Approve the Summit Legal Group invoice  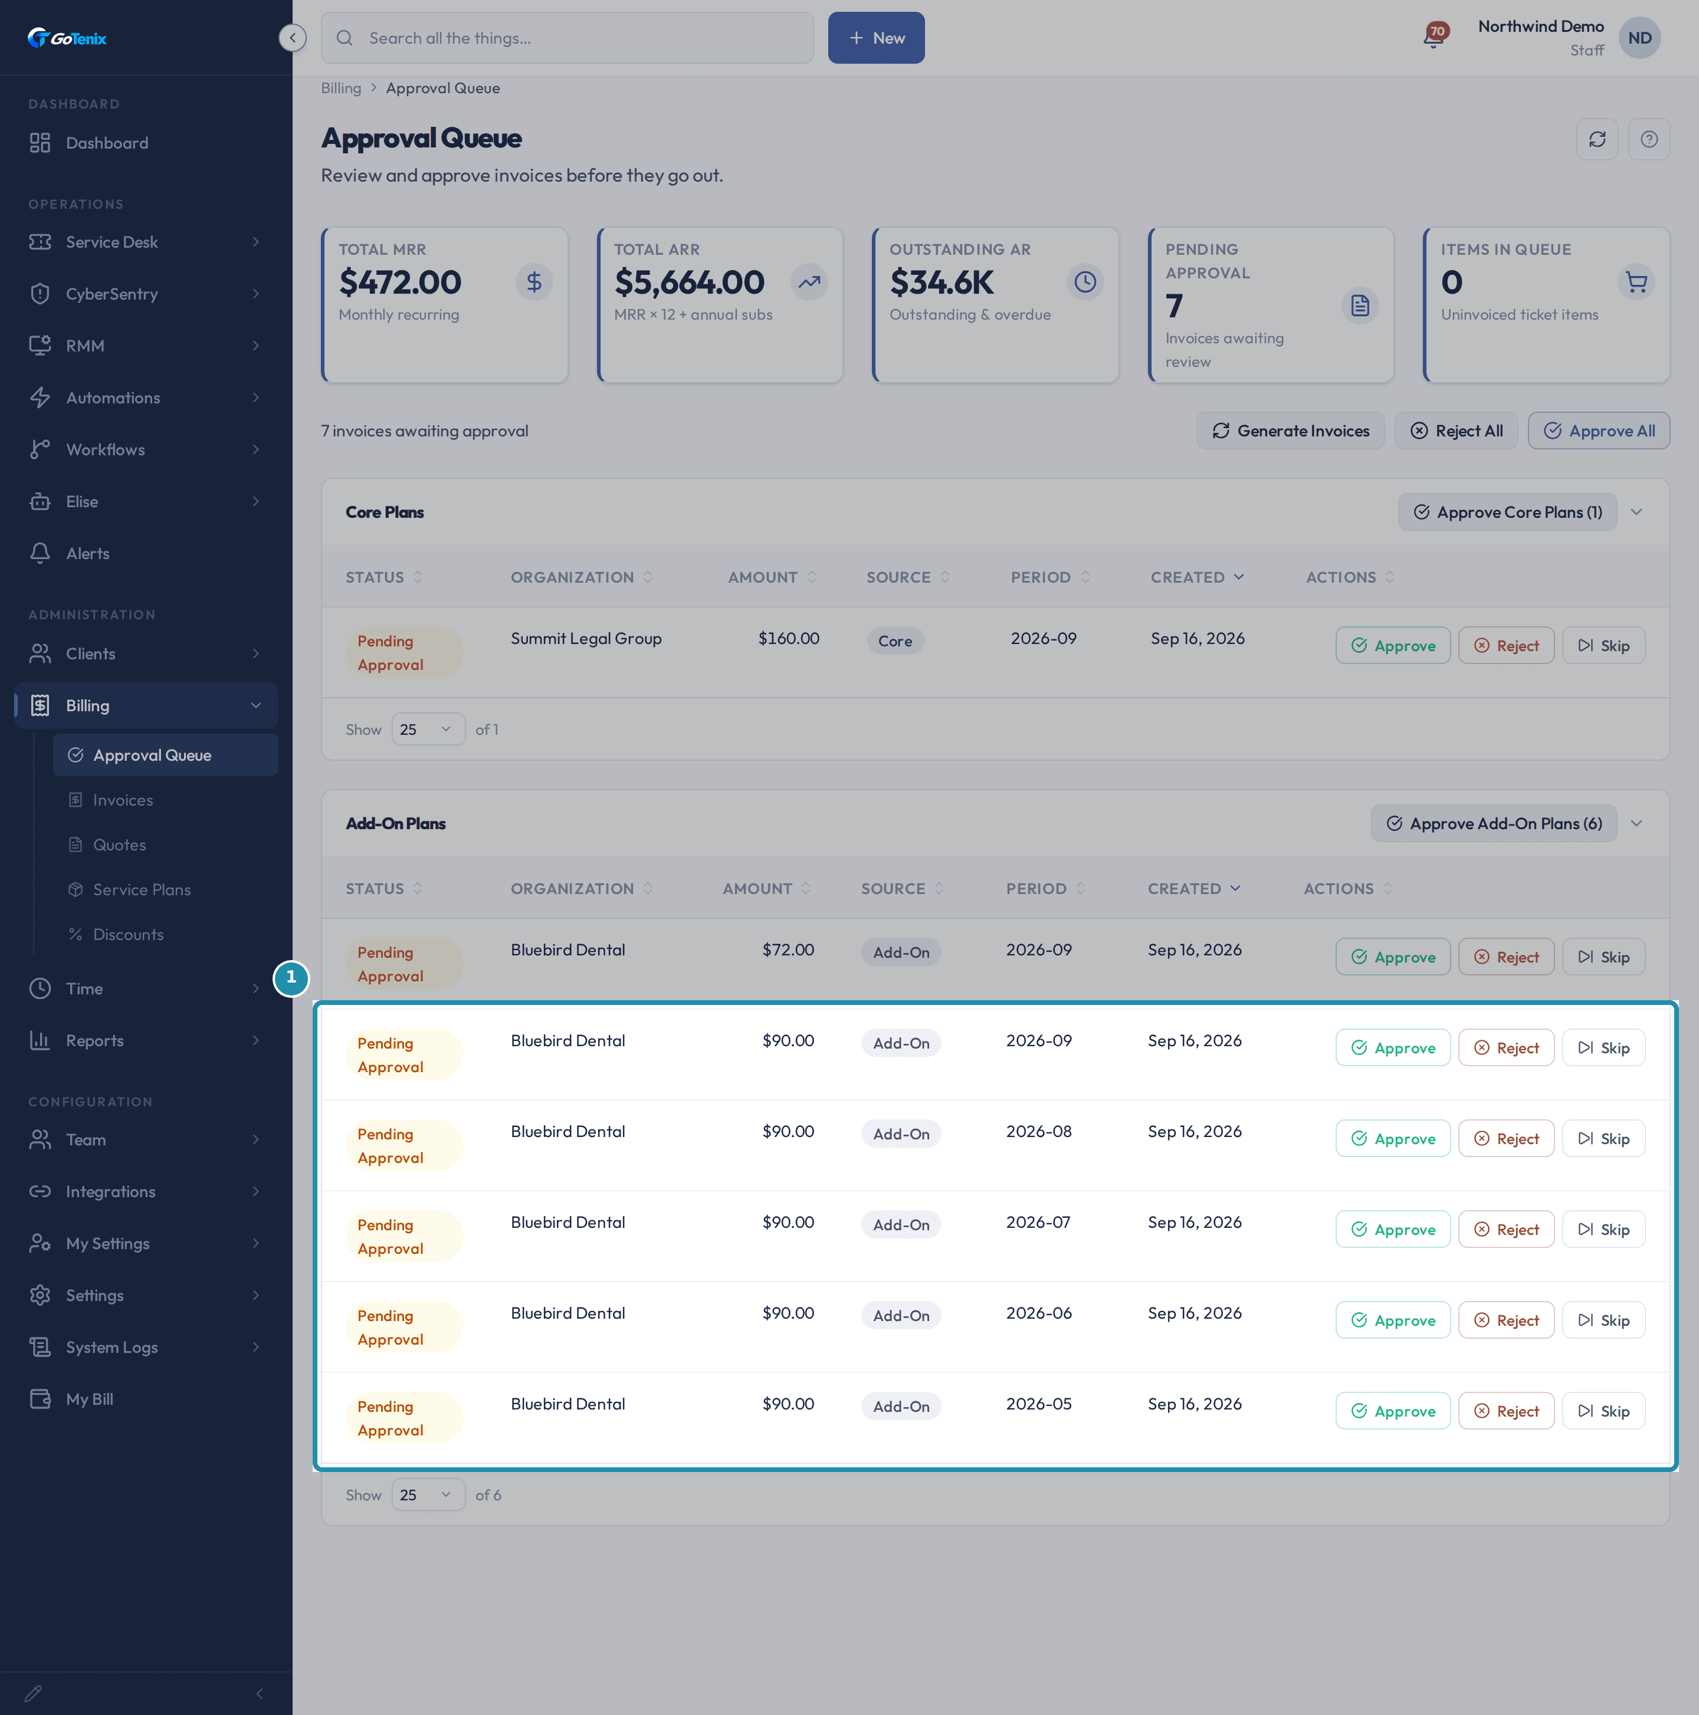pos(1392,645)
